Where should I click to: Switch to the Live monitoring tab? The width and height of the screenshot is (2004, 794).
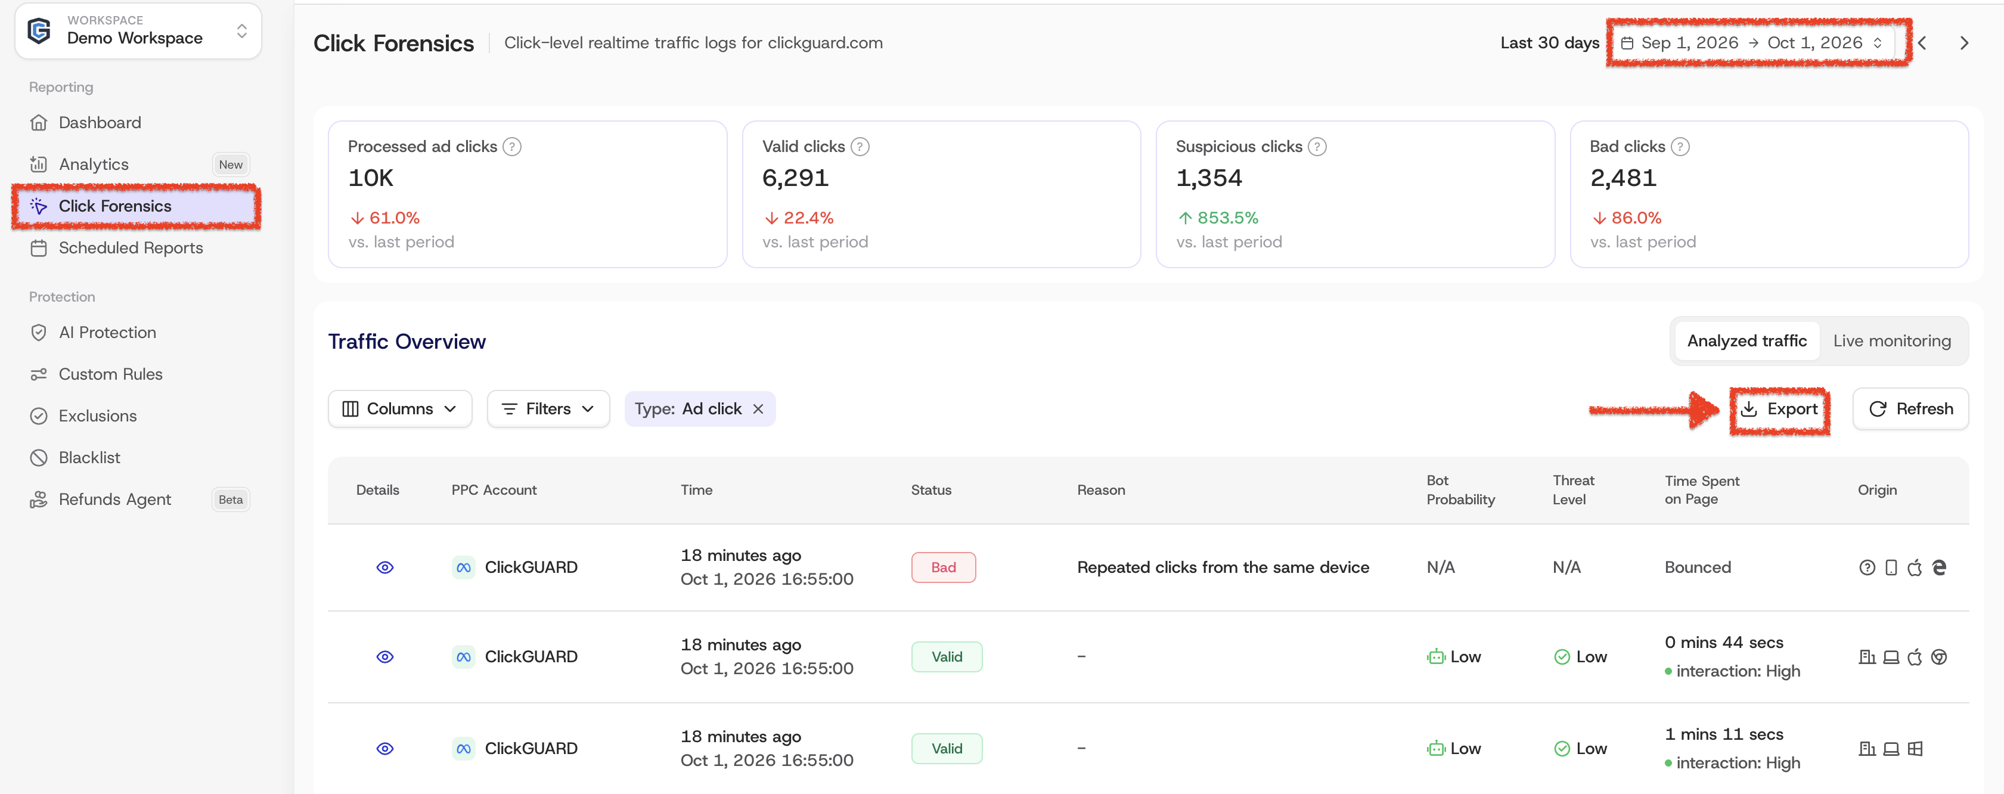(x=1892, y=342)
